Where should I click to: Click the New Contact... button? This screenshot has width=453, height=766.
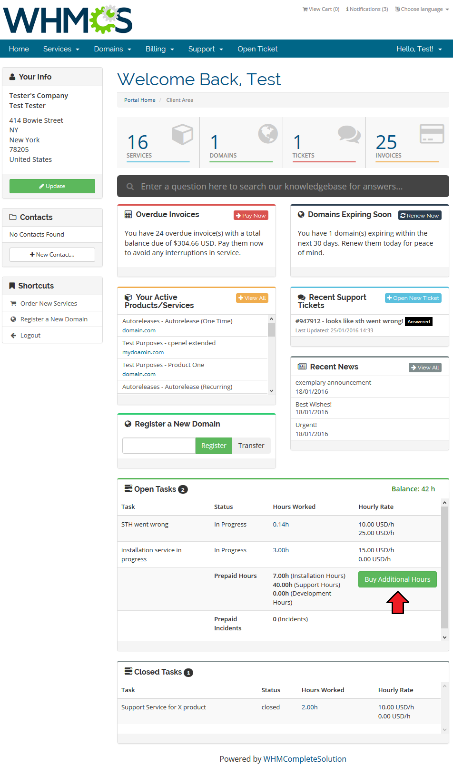(52, 255)
